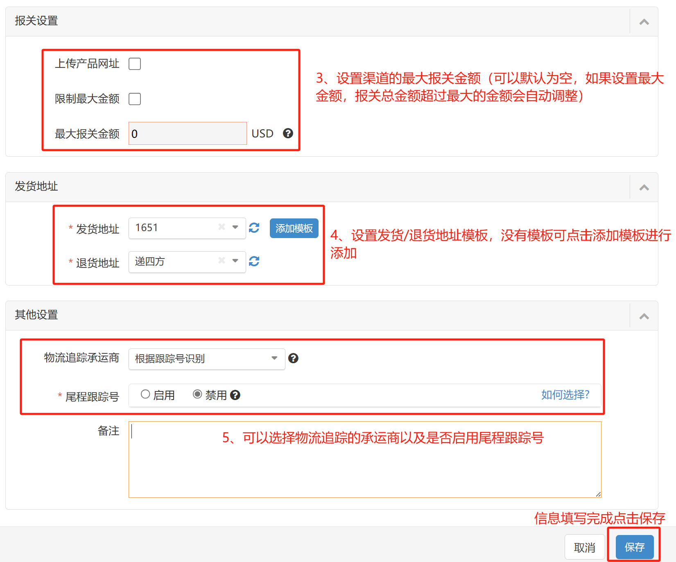The width and height of the screenshot is (676, 562).
Task: Open the 如何选择? help link
Action: pos(565,395)
